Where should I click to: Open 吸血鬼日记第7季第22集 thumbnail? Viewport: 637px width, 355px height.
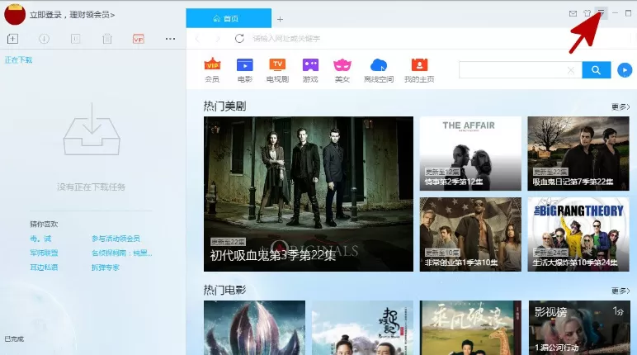tap(578, 154)
